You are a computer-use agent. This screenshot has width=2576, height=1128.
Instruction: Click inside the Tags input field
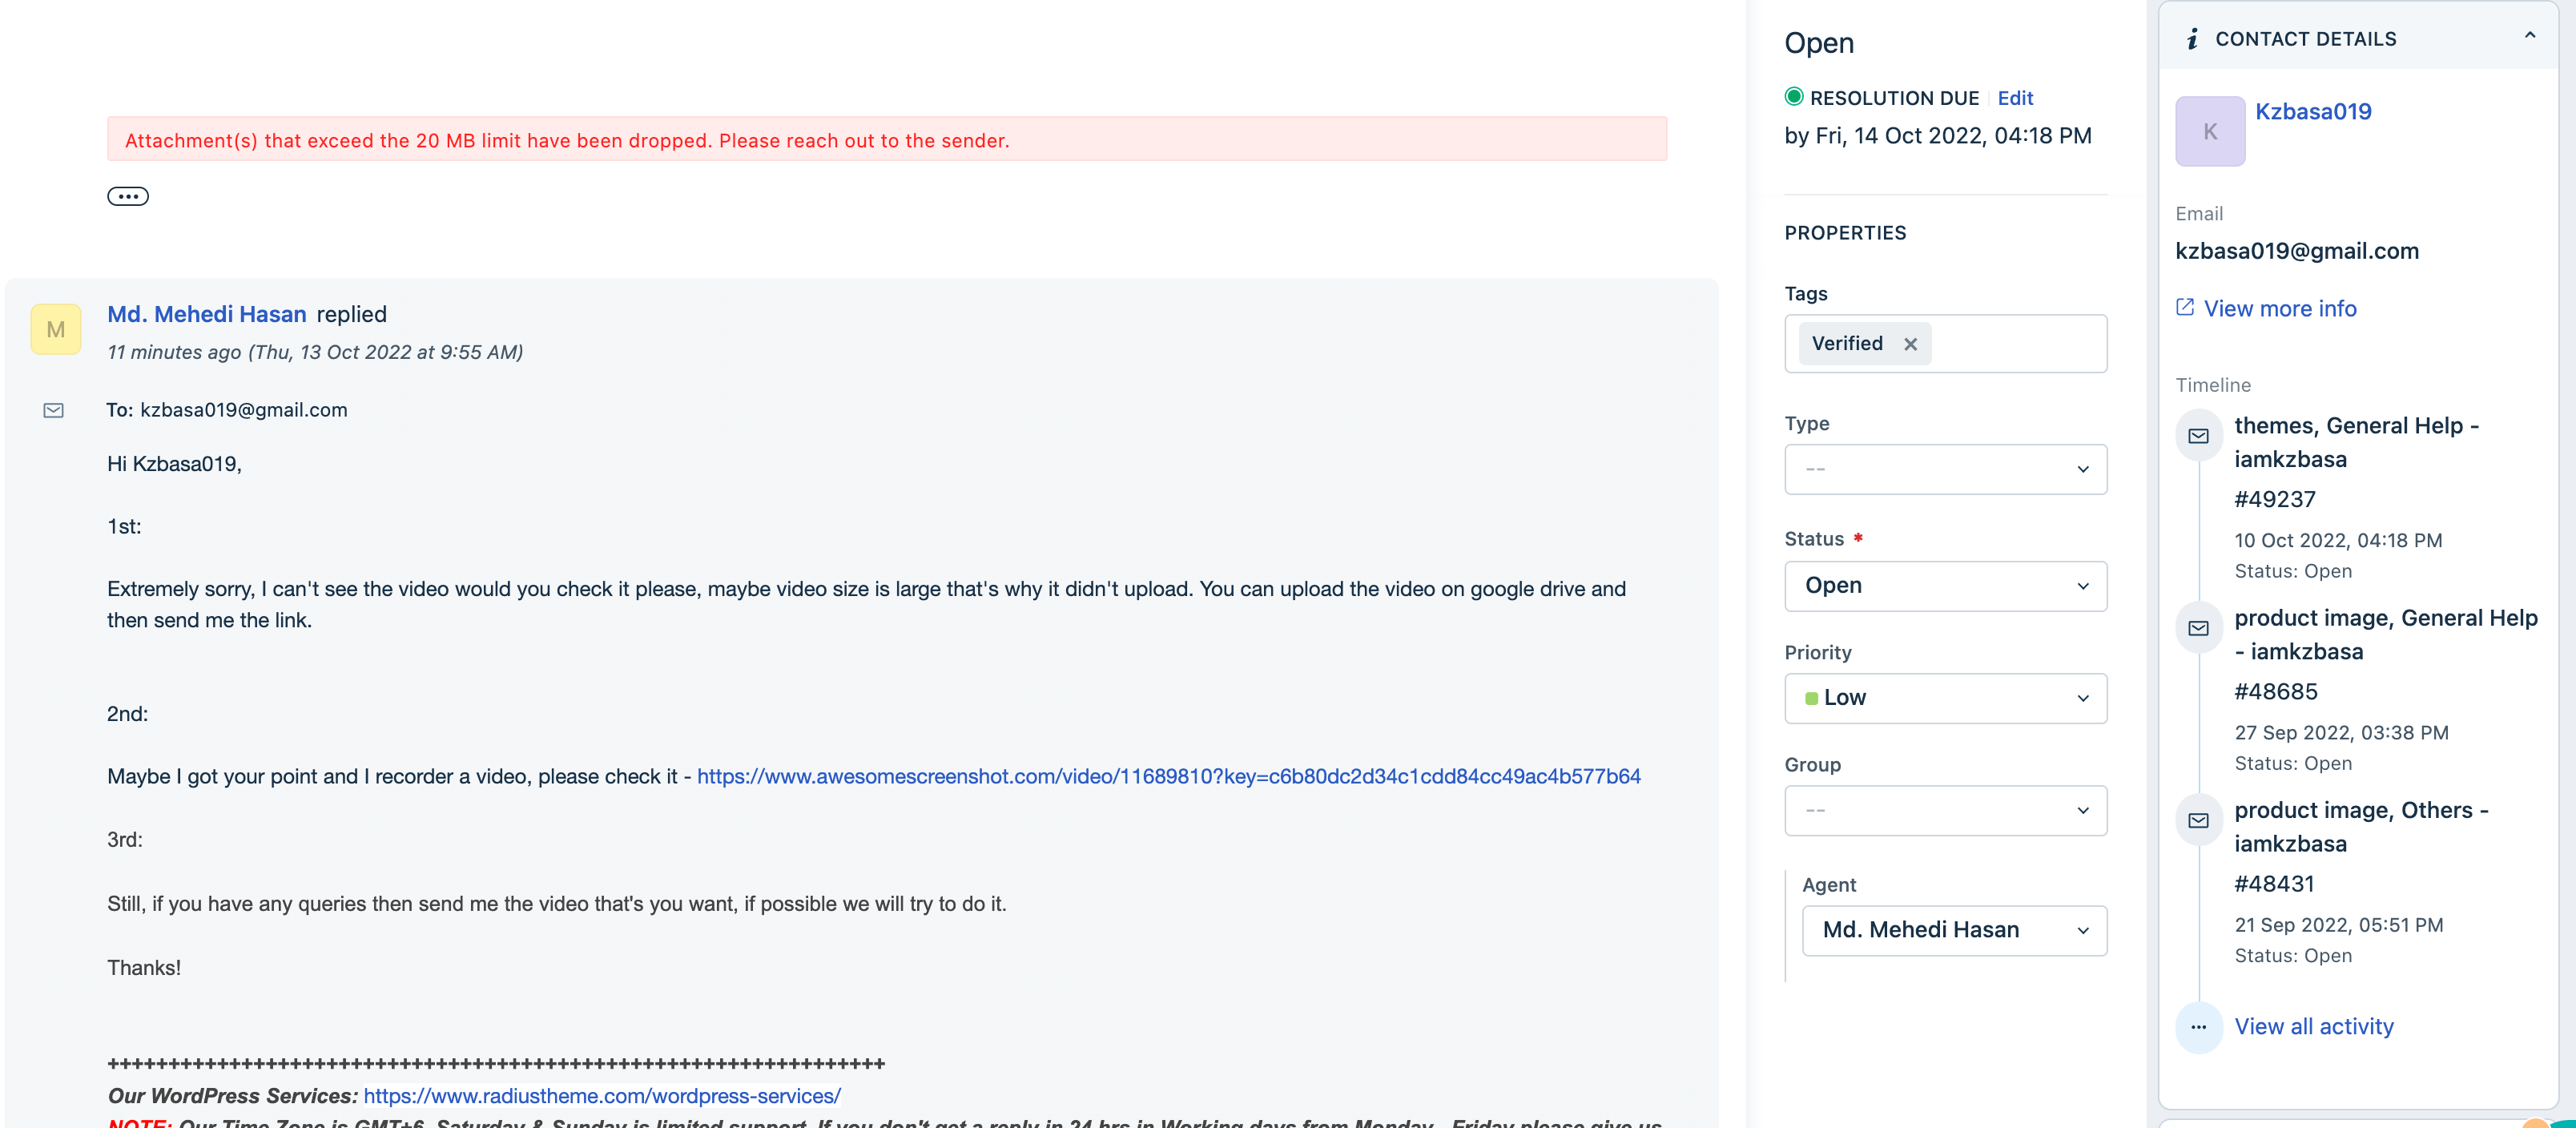pos(2020,344)
